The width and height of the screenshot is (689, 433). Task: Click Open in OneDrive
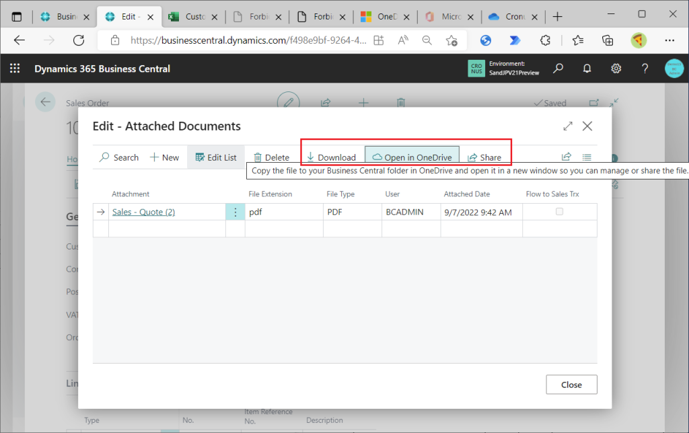pyautogui.click(x=412, y=157)
